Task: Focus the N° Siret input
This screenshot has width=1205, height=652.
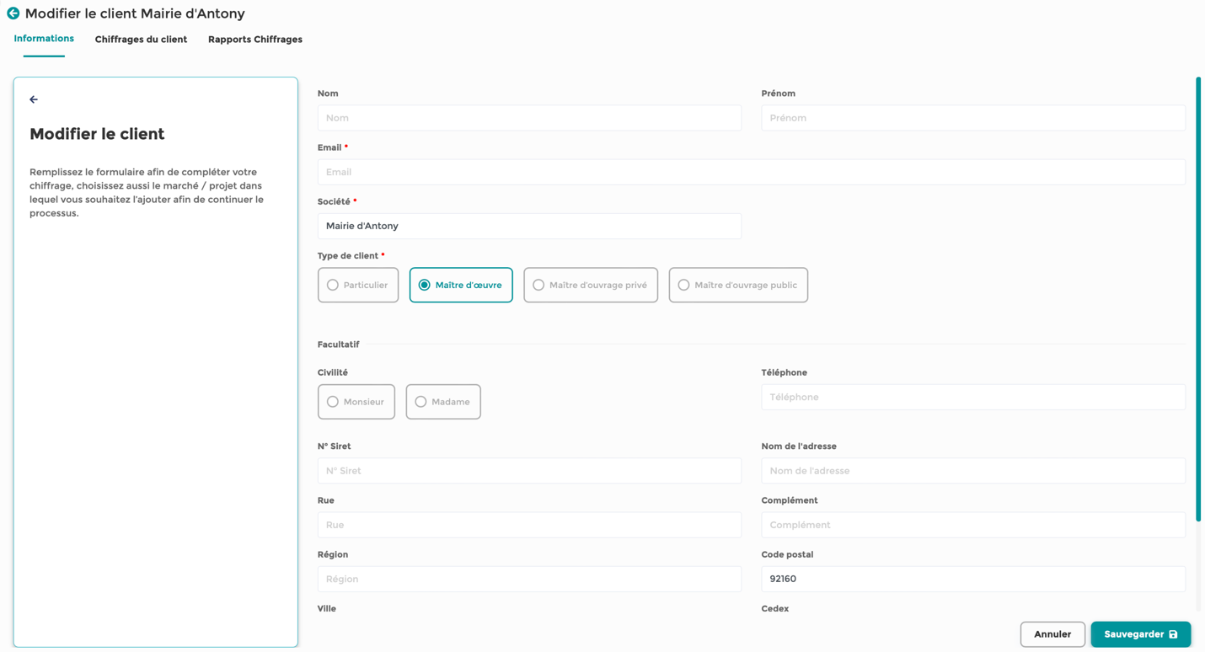Action: [x=529, y=471]
